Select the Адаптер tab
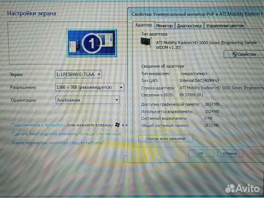This screenshot has width=264, height=198. pyautogui.click(x=144, y=25)
